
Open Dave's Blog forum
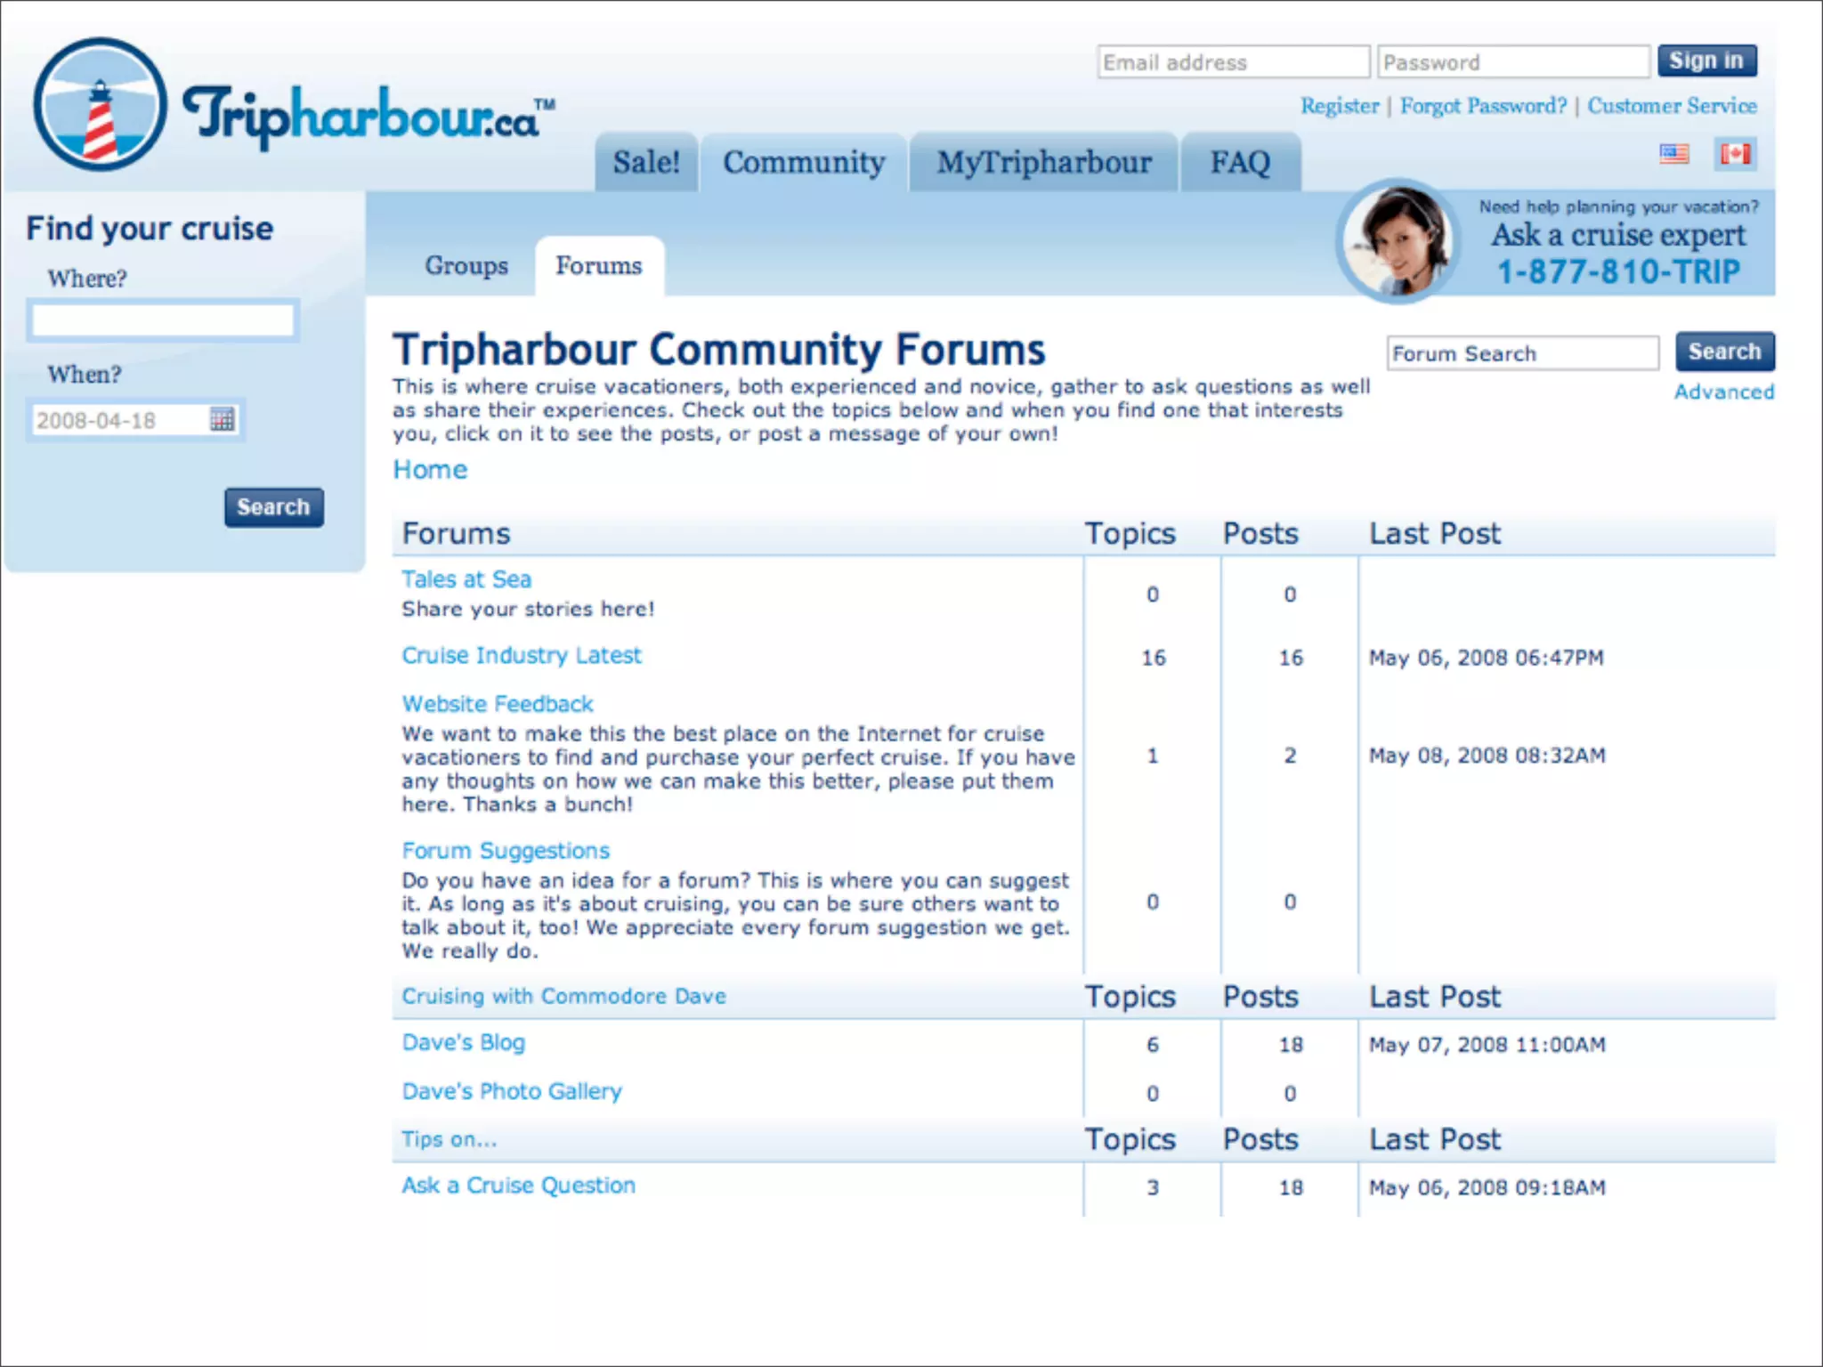click(463, 1043)
